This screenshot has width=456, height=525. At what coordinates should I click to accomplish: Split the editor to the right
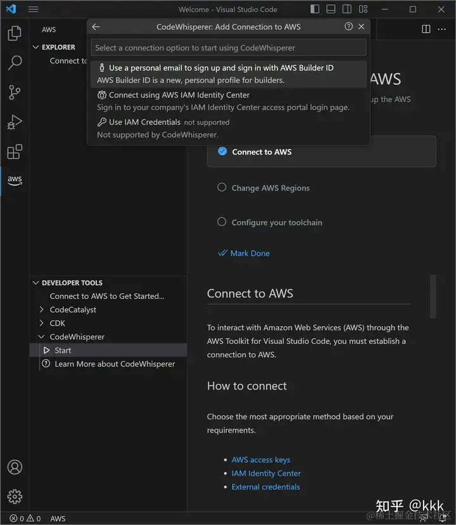click(426, 29)
